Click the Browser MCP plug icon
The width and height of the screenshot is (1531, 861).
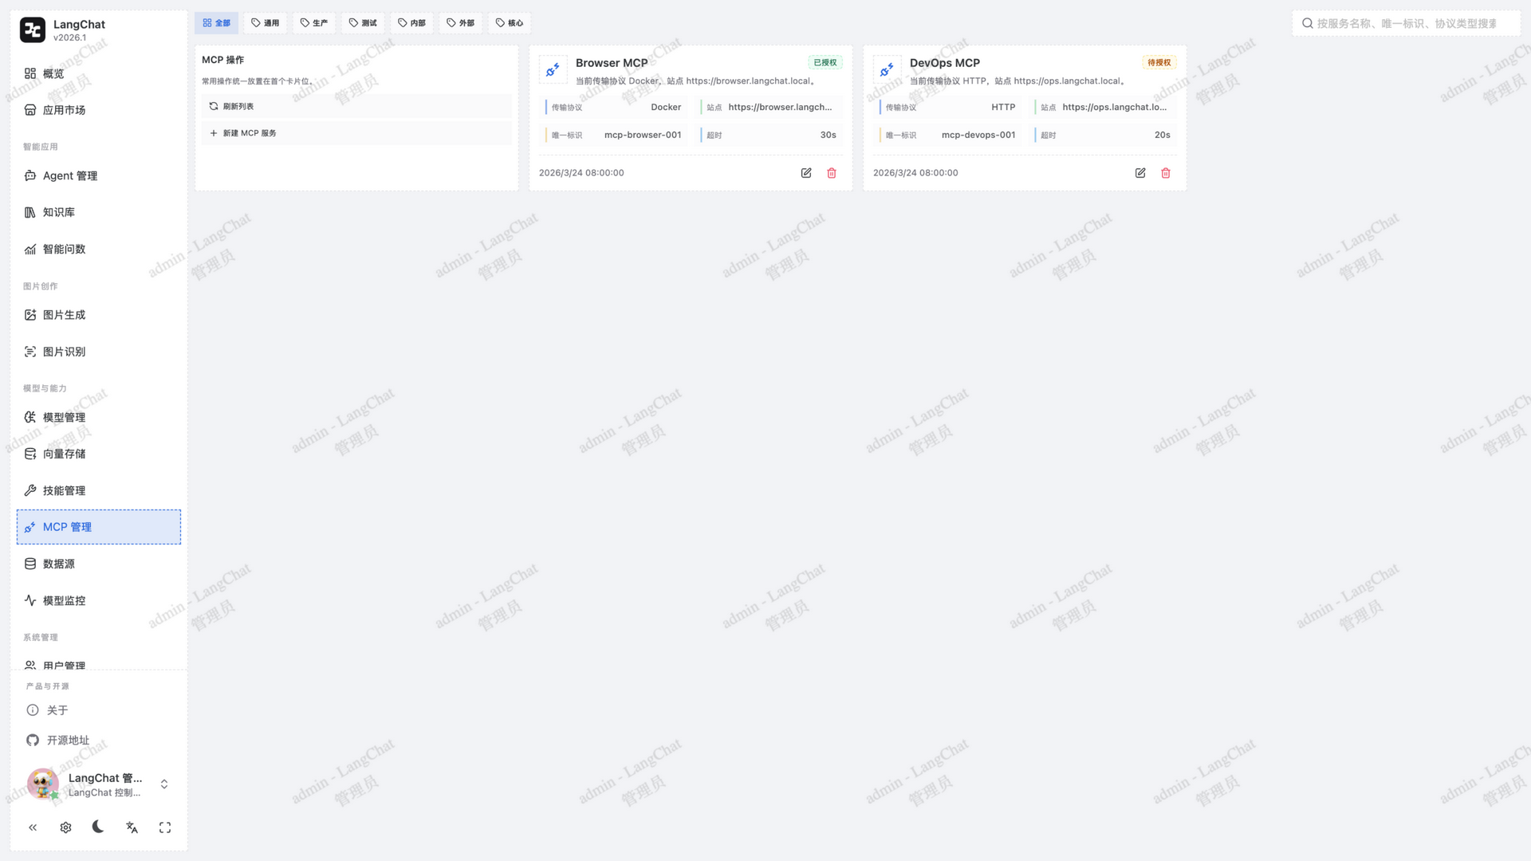coord(553,70)
